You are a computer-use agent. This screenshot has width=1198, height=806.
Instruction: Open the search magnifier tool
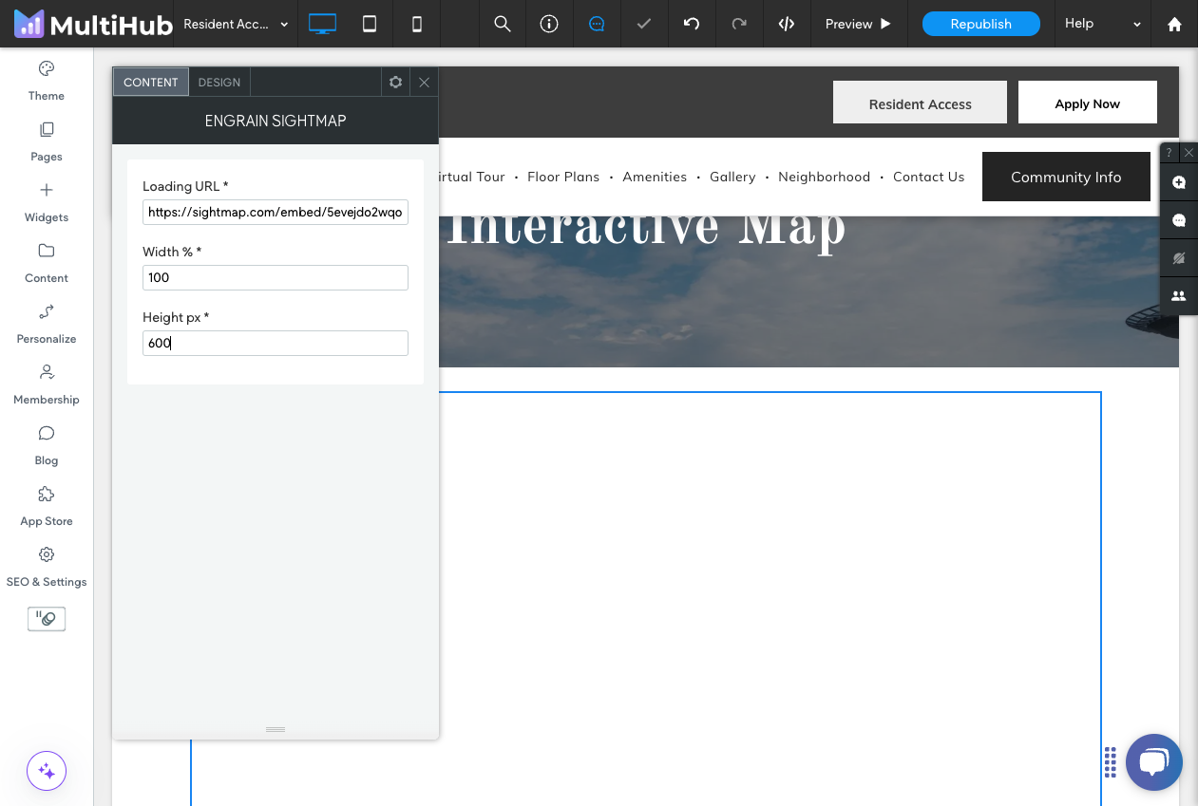coord(503,24)
